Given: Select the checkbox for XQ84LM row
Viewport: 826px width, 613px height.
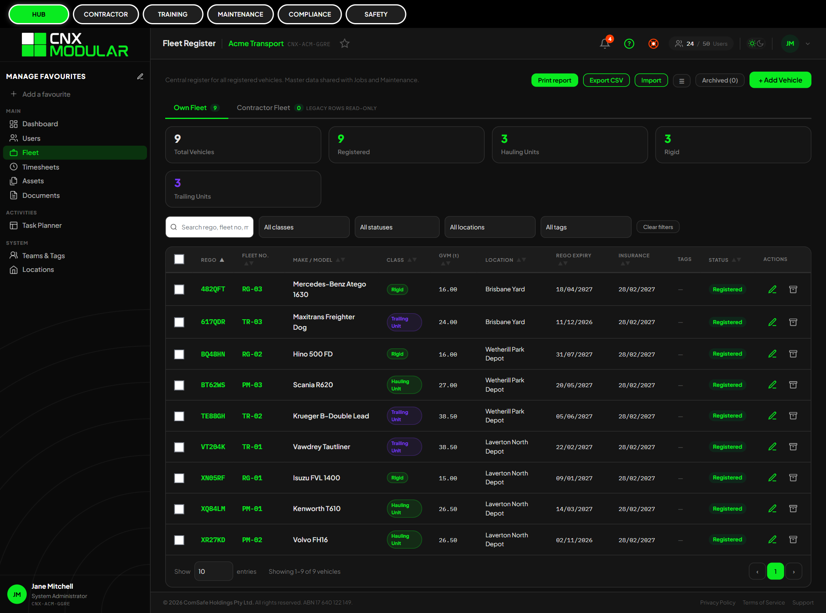Looking at the screenshot, I should [x=179, y=509].
